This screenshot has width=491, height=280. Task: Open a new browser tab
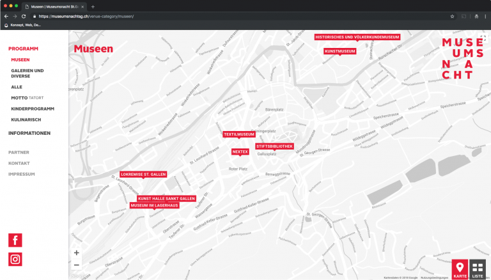point(93,6)
